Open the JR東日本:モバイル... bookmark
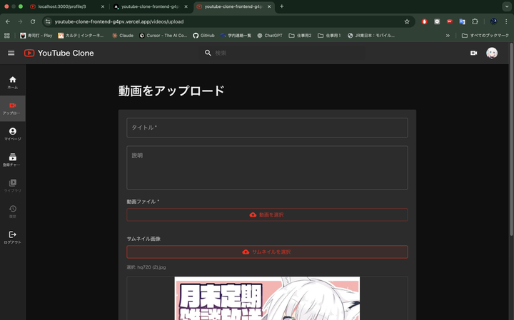This screenshot has width=514, height=320. click(371, 36)
